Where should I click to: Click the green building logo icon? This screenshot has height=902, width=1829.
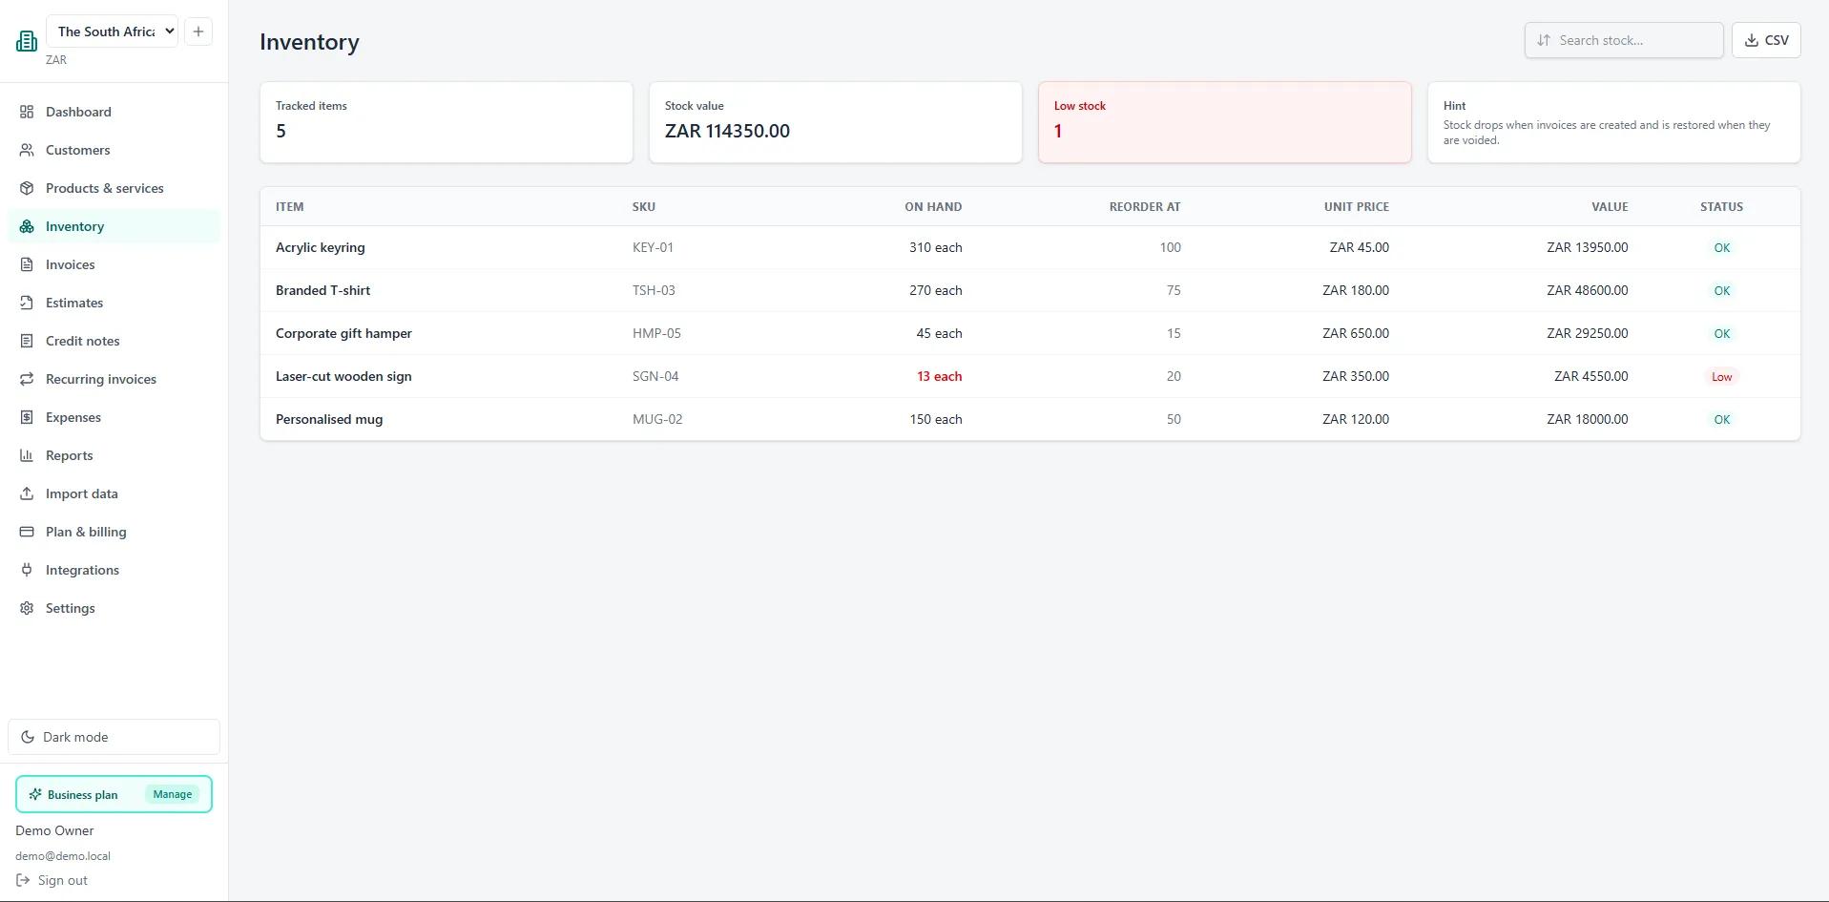[27, 40]
